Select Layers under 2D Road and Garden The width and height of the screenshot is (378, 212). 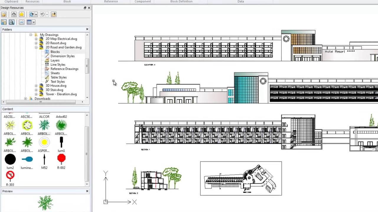pos(55,60)
